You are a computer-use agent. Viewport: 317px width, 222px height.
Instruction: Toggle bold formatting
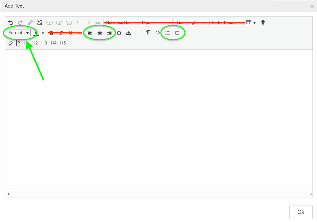[51, 33]
